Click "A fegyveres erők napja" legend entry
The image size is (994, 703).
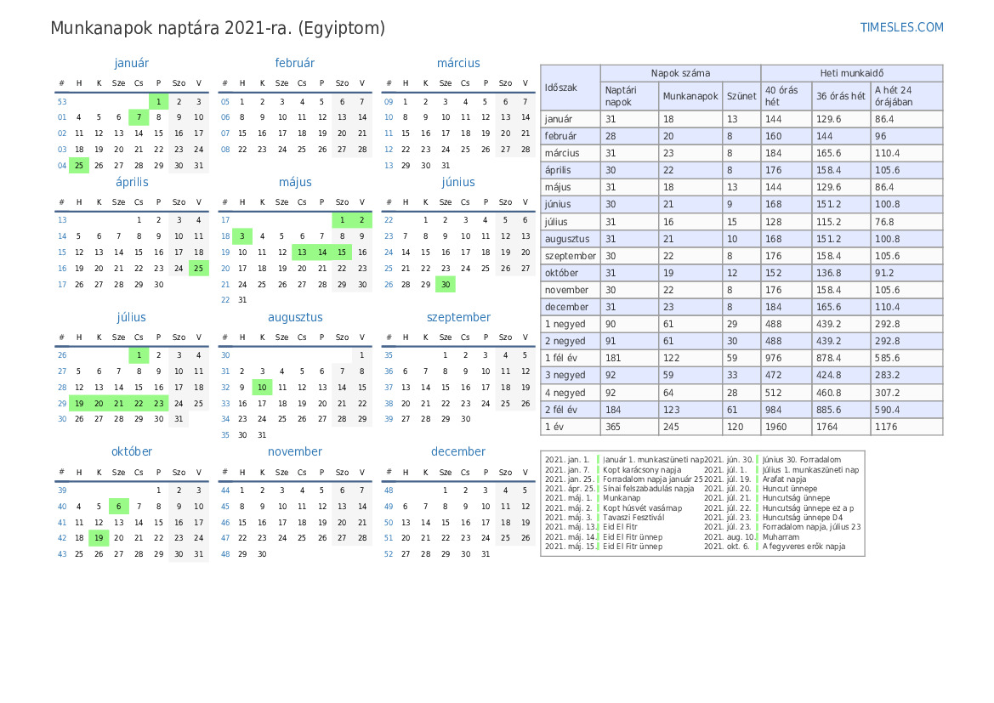point(804,547)
